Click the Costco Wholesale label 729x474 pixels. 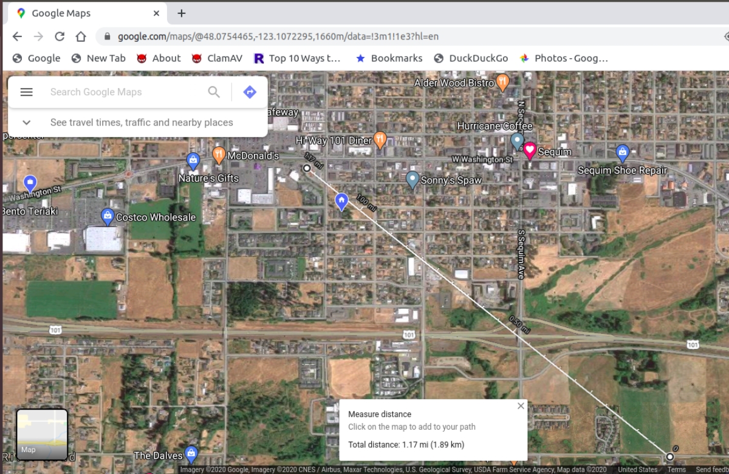click(x=156, y=217)
